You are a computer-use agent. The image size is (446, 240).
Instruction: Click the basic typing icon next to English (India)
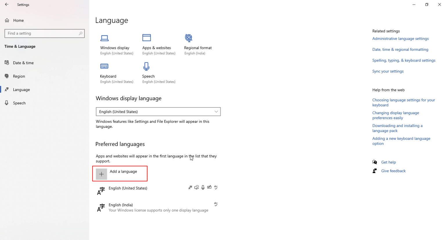216,204
